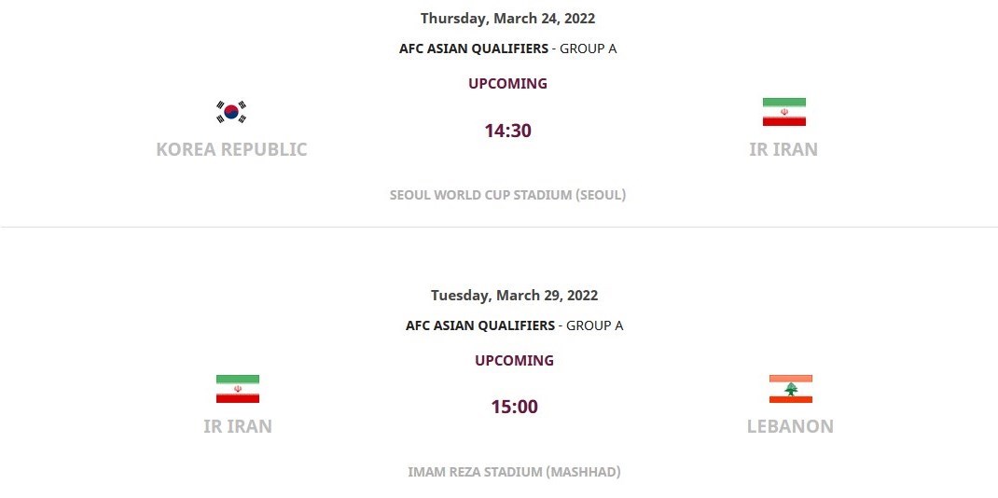Click the Lebanon flag icon
Viewport: 998px width, 498px height.
coord(790,389)
